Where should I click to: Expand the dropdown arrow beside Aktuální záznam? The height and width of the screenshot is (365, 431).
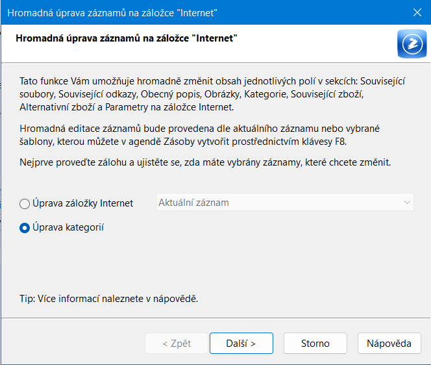coord(407,203)
